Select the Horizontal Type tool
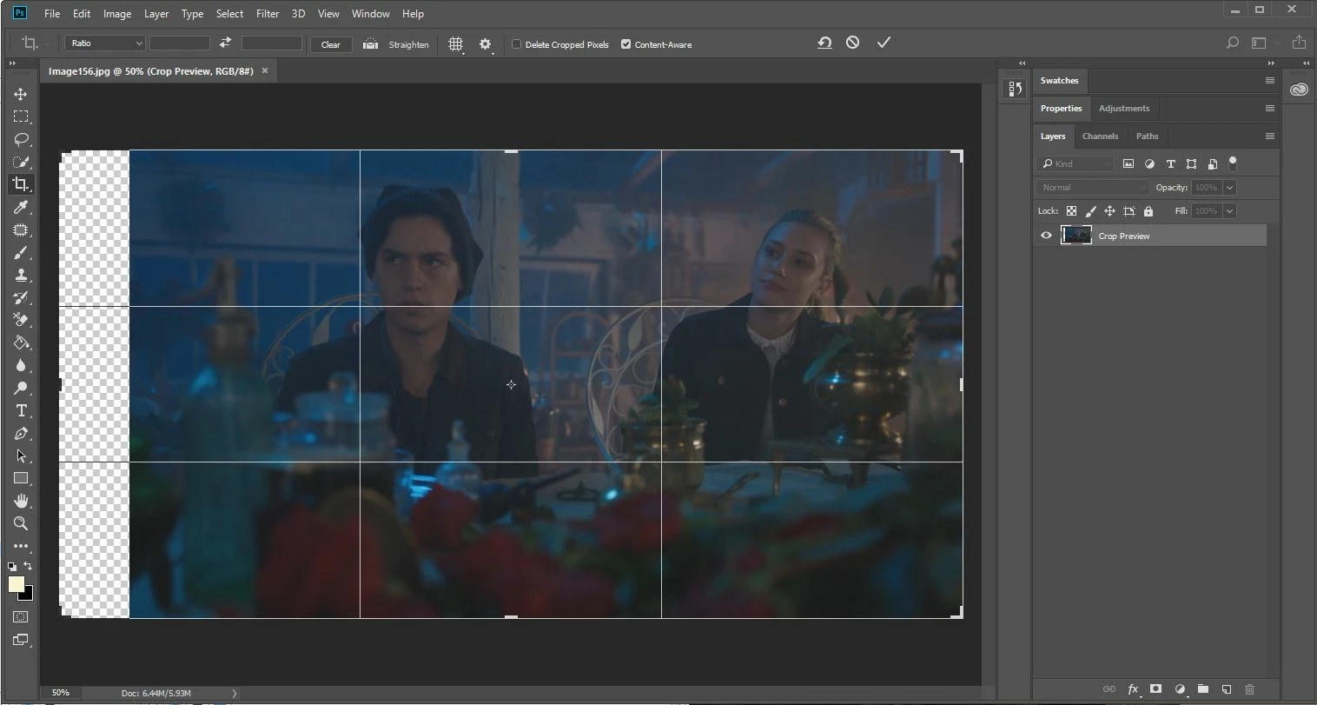Viewport: 1317px width, 705px height. (x=21, y=410)
